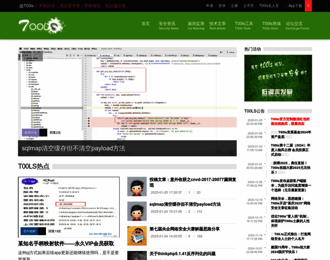330x260 pixels.
Task: Open announcement 网络安全，思想碰撞
Action: tap(290, 203)
